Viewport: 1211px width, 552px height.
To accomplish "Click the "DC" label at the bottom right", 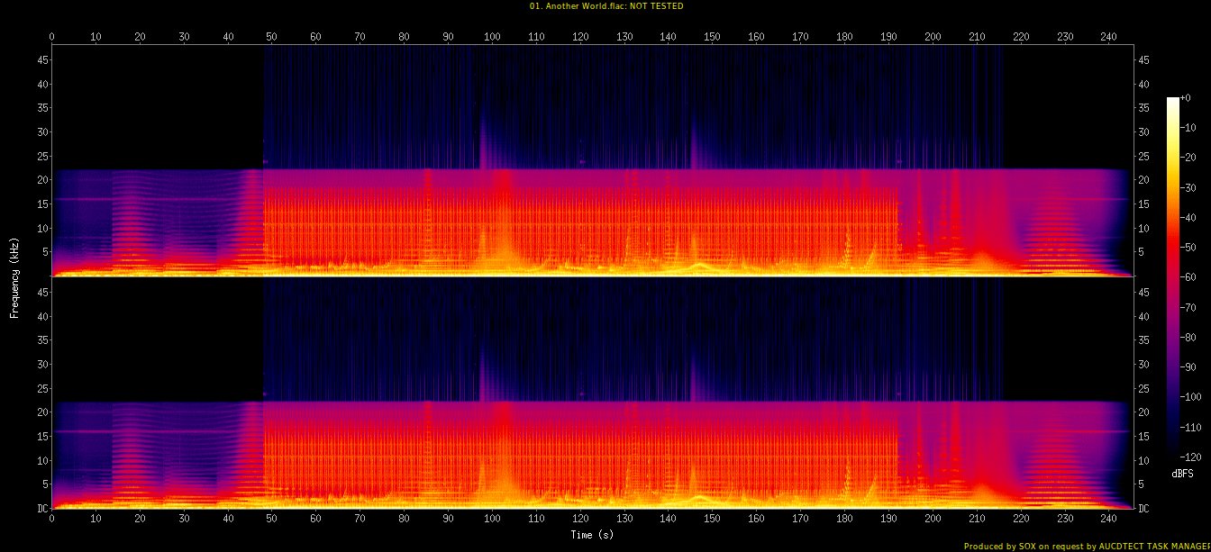I will tap(1144, 509).
